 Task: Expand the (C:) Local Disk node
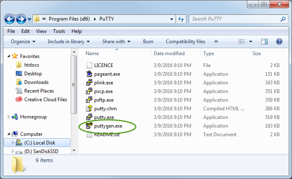click(x=13, y=143)
